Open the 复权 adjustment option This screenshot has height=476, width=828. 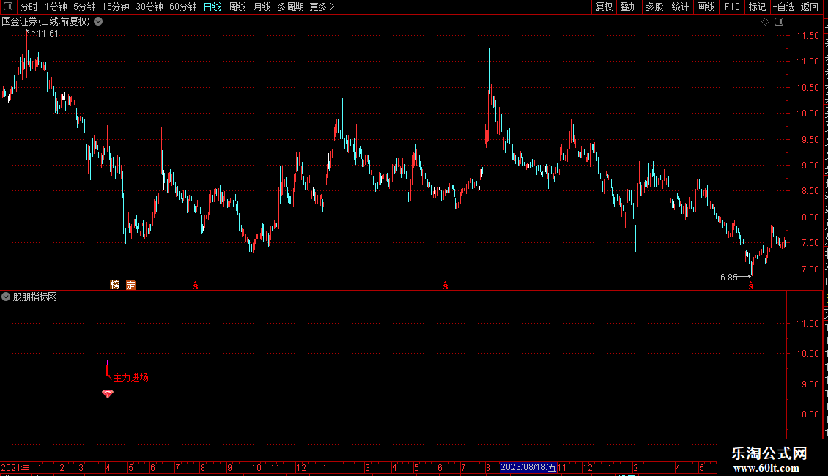(x=604, y=7)
